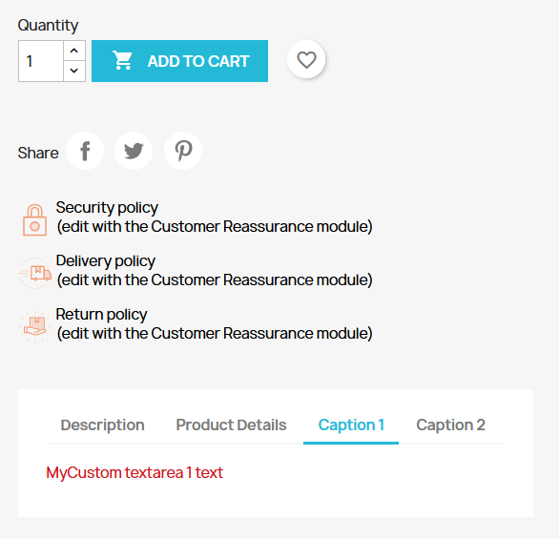Select the Caption 1 tab
The height and width of the screenshot is (539, 559).
[x=351, y=425]
